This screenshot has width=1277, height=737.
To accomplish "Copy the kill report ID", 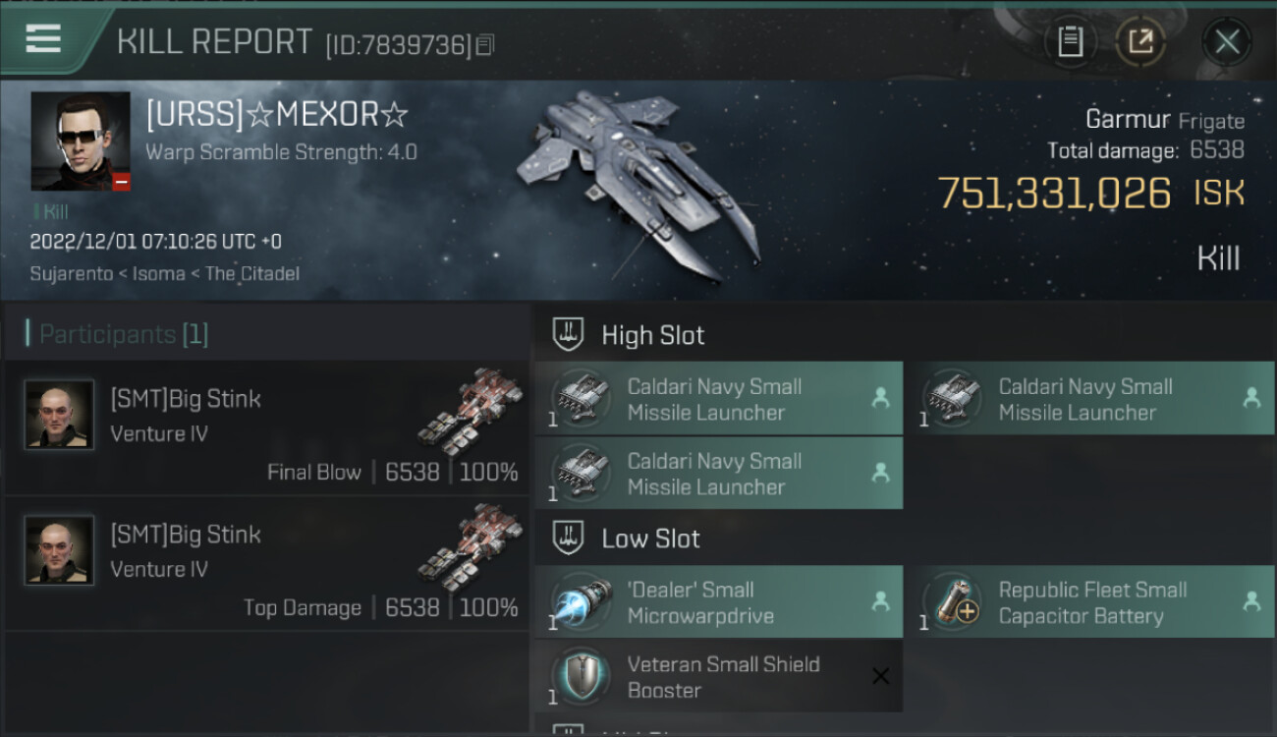I will pos(485,44).
